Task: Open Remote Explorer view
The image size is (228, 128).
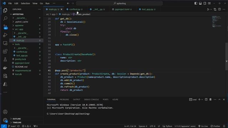Action: pos(5,43)
